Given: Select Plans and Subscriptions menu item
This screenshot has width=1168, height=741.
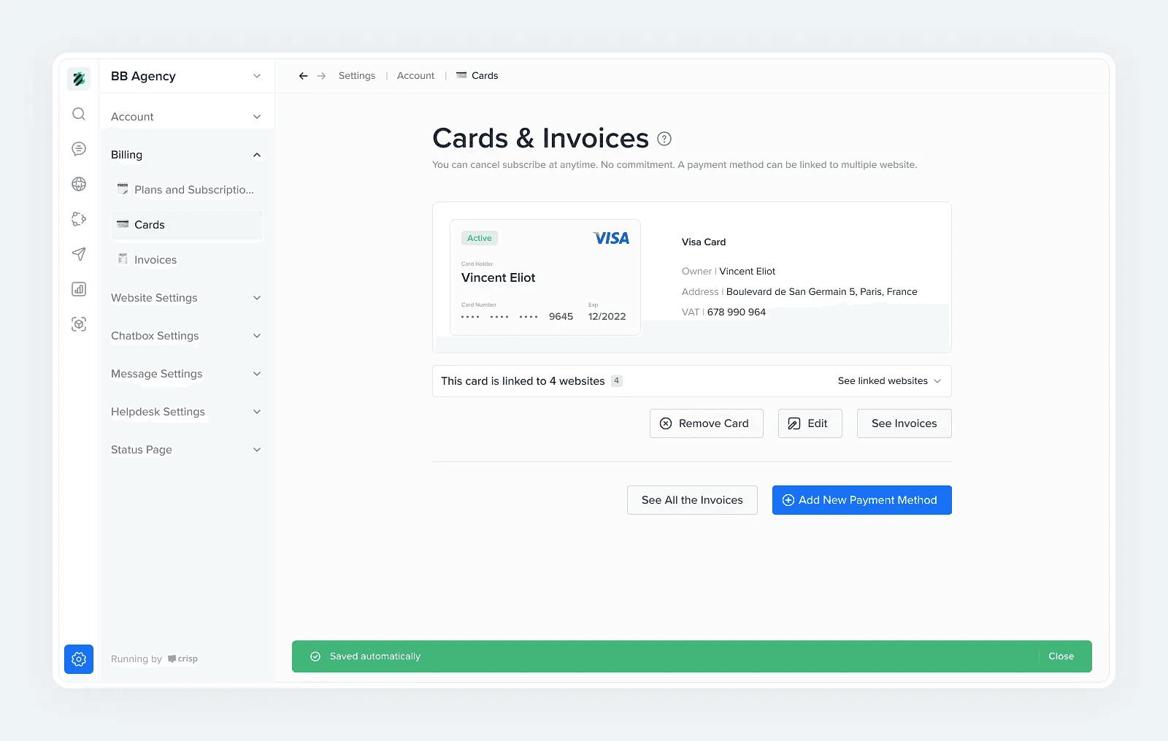Looking at the screenshot, I should (193, 190).
